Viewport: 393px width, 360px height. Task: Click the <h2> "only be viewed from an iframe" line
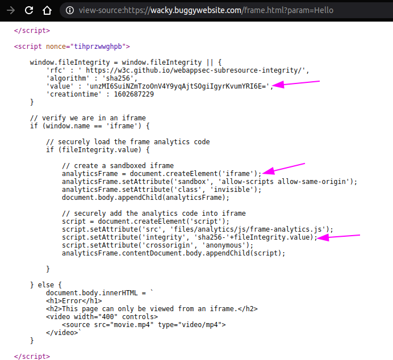pyautogui.click(x=152, y=309)
